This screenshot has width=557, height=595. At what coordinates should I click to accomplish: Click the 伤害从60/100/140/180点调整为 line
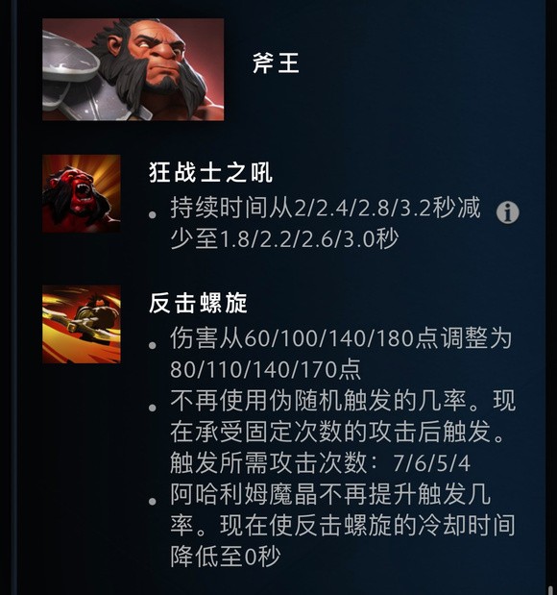tap(341, 338)
